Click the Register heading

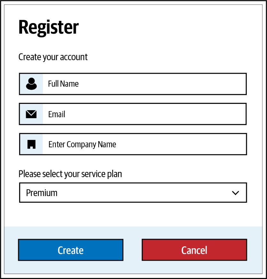[49, 28]
